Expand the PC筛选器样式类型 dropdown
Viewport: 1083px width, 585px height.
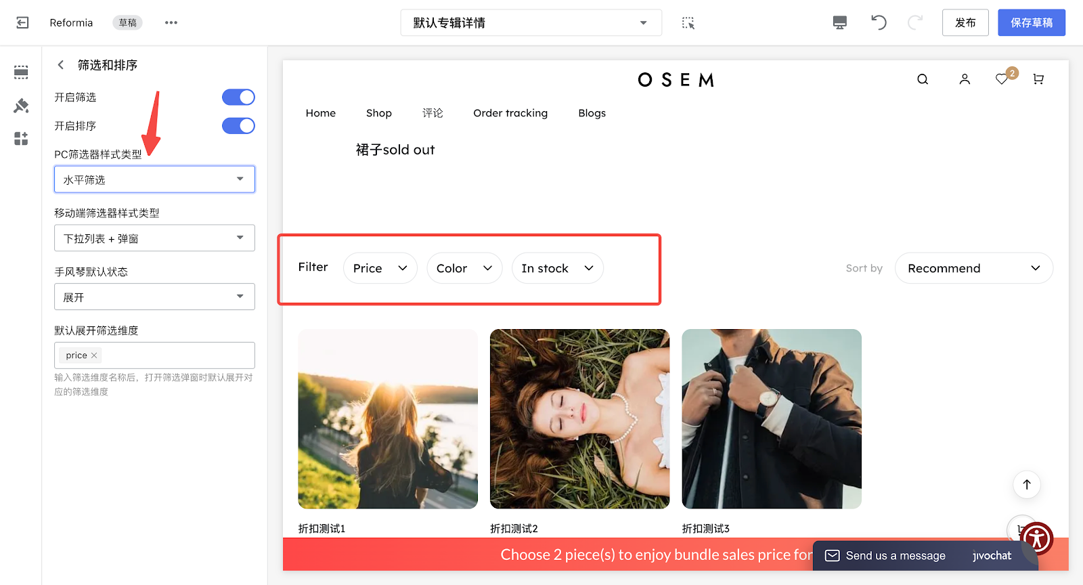tap(154, 179)
